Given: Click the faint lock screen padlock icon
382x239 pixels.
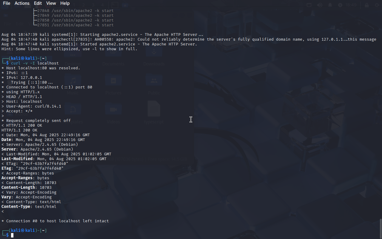Looking at the screenshot, I should [367, 5].
